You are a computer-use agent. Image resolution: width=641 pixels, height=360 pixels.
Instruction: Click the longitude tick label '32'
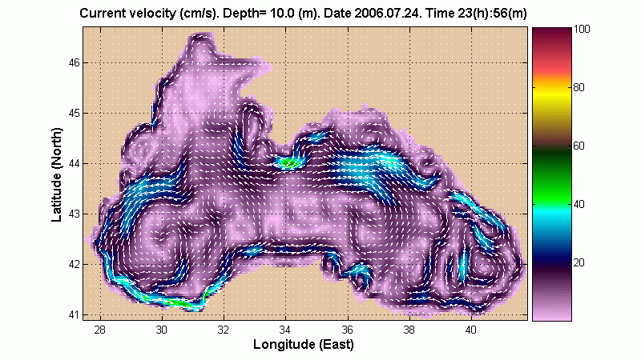[224, 330]
